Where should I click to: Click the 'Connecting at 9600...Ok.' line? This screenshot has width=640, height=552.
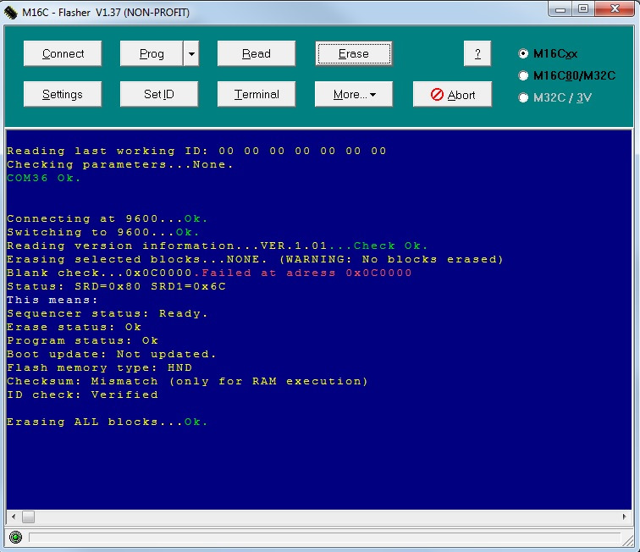108,218
